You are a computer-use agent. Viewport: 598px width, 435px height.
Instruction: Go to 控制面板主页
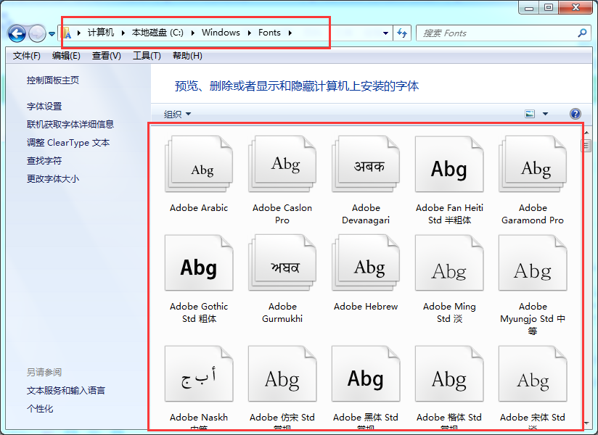(x=53, y=80)
